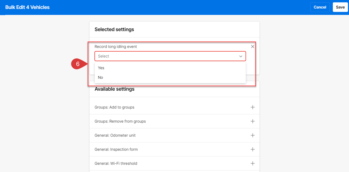This screenshot has width=349, height=172.
Task: Cancel the bulk edit
Action: pyautogui.click(x=320, y=7)
